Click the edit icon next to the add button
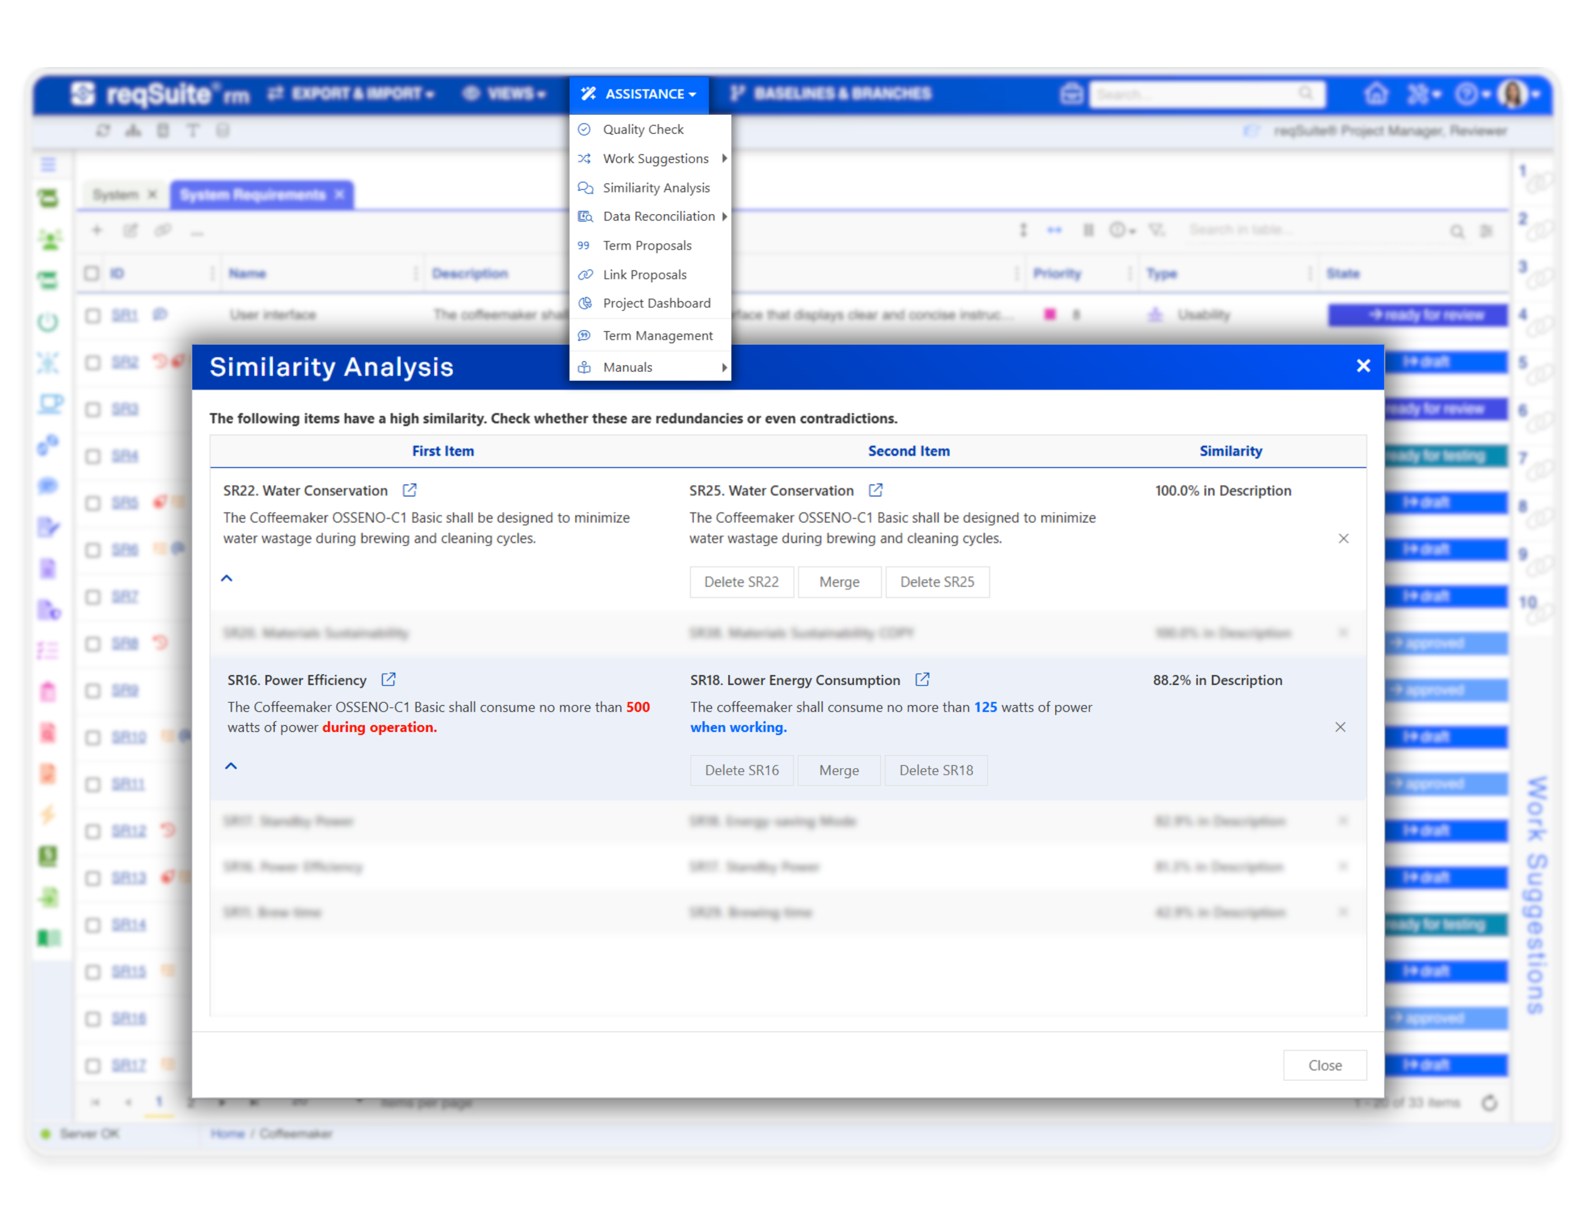1585x1226 pixels. (x=131, y=230)
